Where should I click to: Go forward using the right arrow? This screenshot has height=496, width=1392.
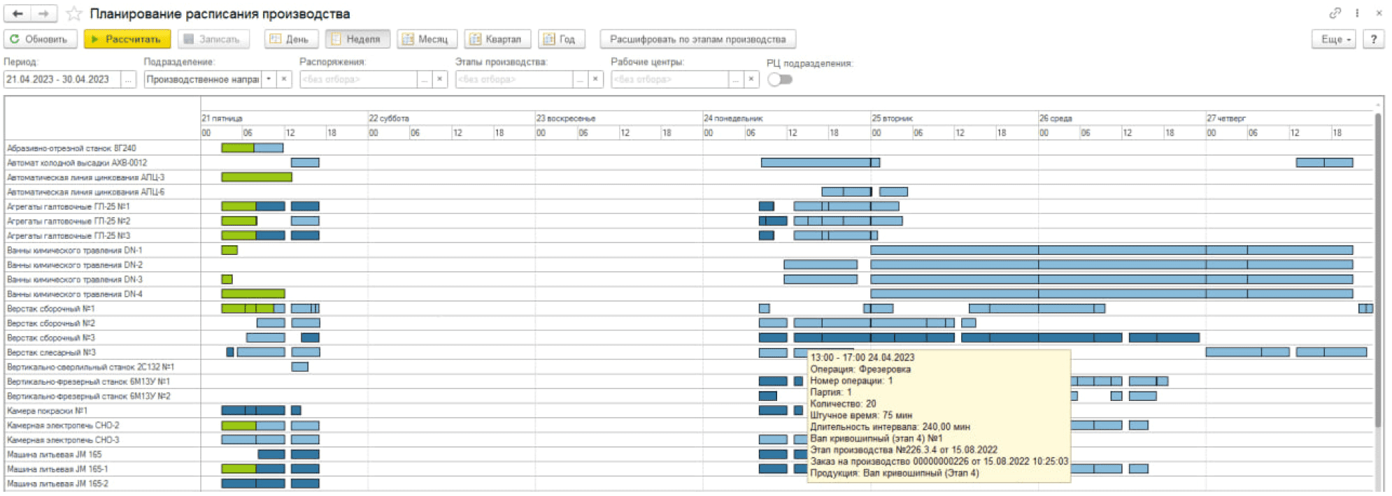coord(43,13)
